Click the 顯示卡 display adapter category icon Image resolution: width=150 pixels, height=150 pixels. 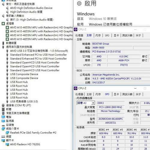[3, 140]
